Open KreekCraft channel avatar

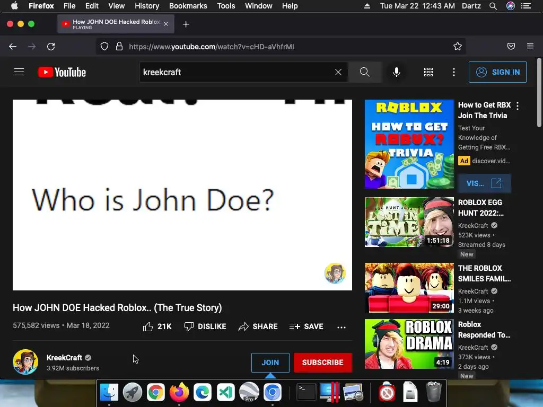tap(25, 362)
